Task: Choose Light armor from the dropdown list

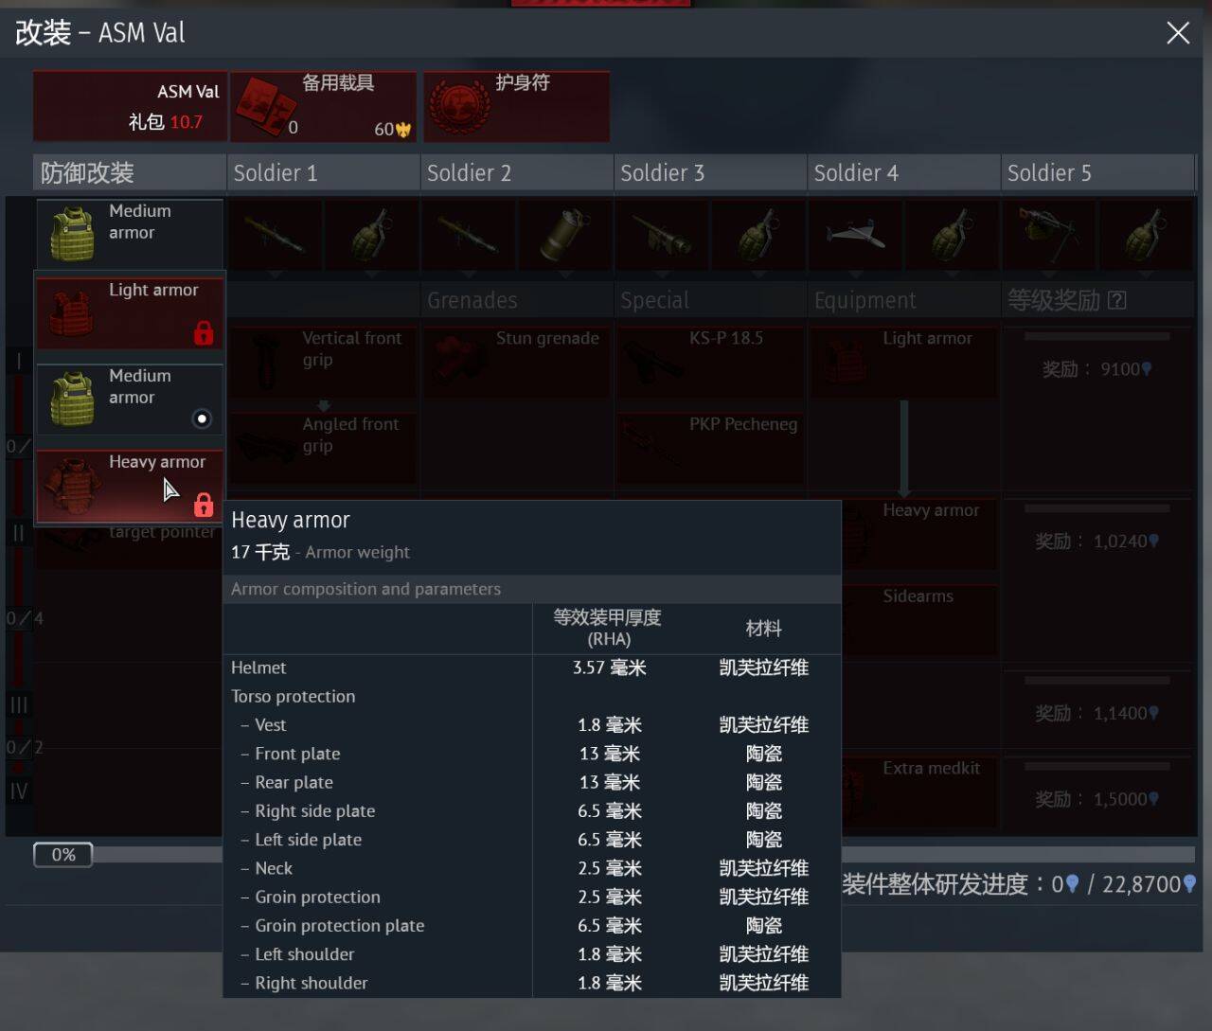Action: (130, 310)
